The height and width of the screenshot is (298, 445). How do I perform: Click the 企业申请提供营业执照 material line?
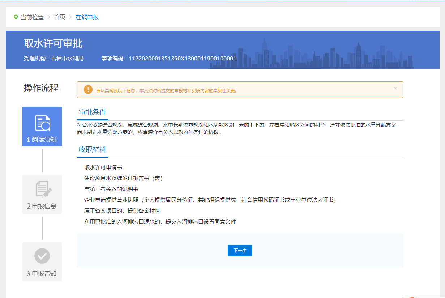point(210,200)
